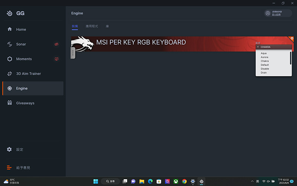Click the Sonar disabled status icon
297x186 pixels.
click(x=56, y=44)
